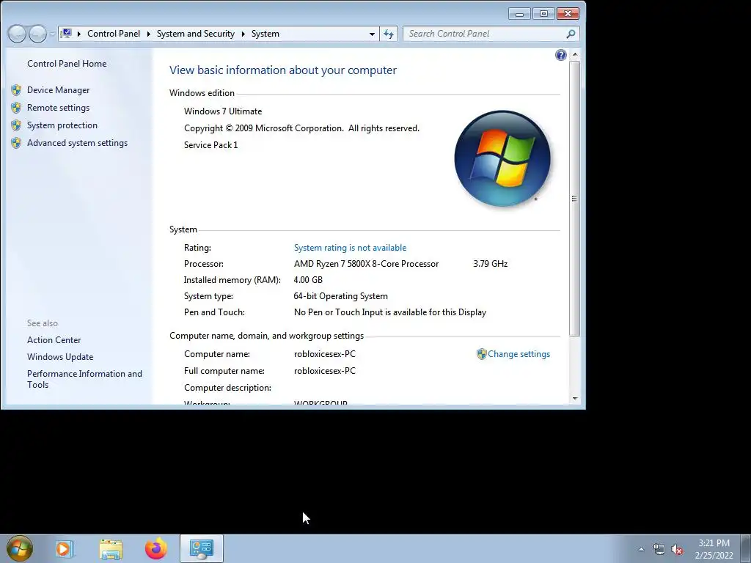
Task: Click the shield icon beside Device Manager
Action: (x=16, y=90)
